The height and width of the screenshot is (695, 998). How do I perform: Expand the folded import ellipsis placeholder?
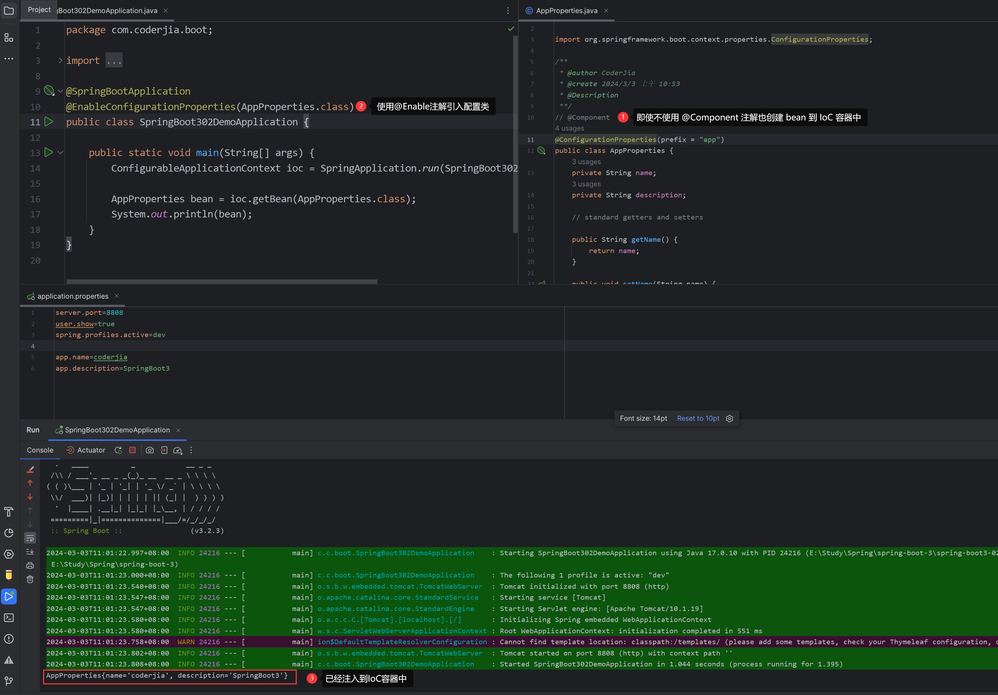[x=114, y=60]
